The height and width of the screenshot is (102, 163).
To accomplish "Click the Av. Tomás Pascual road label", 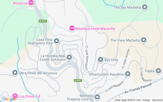I will pos(138,88).
